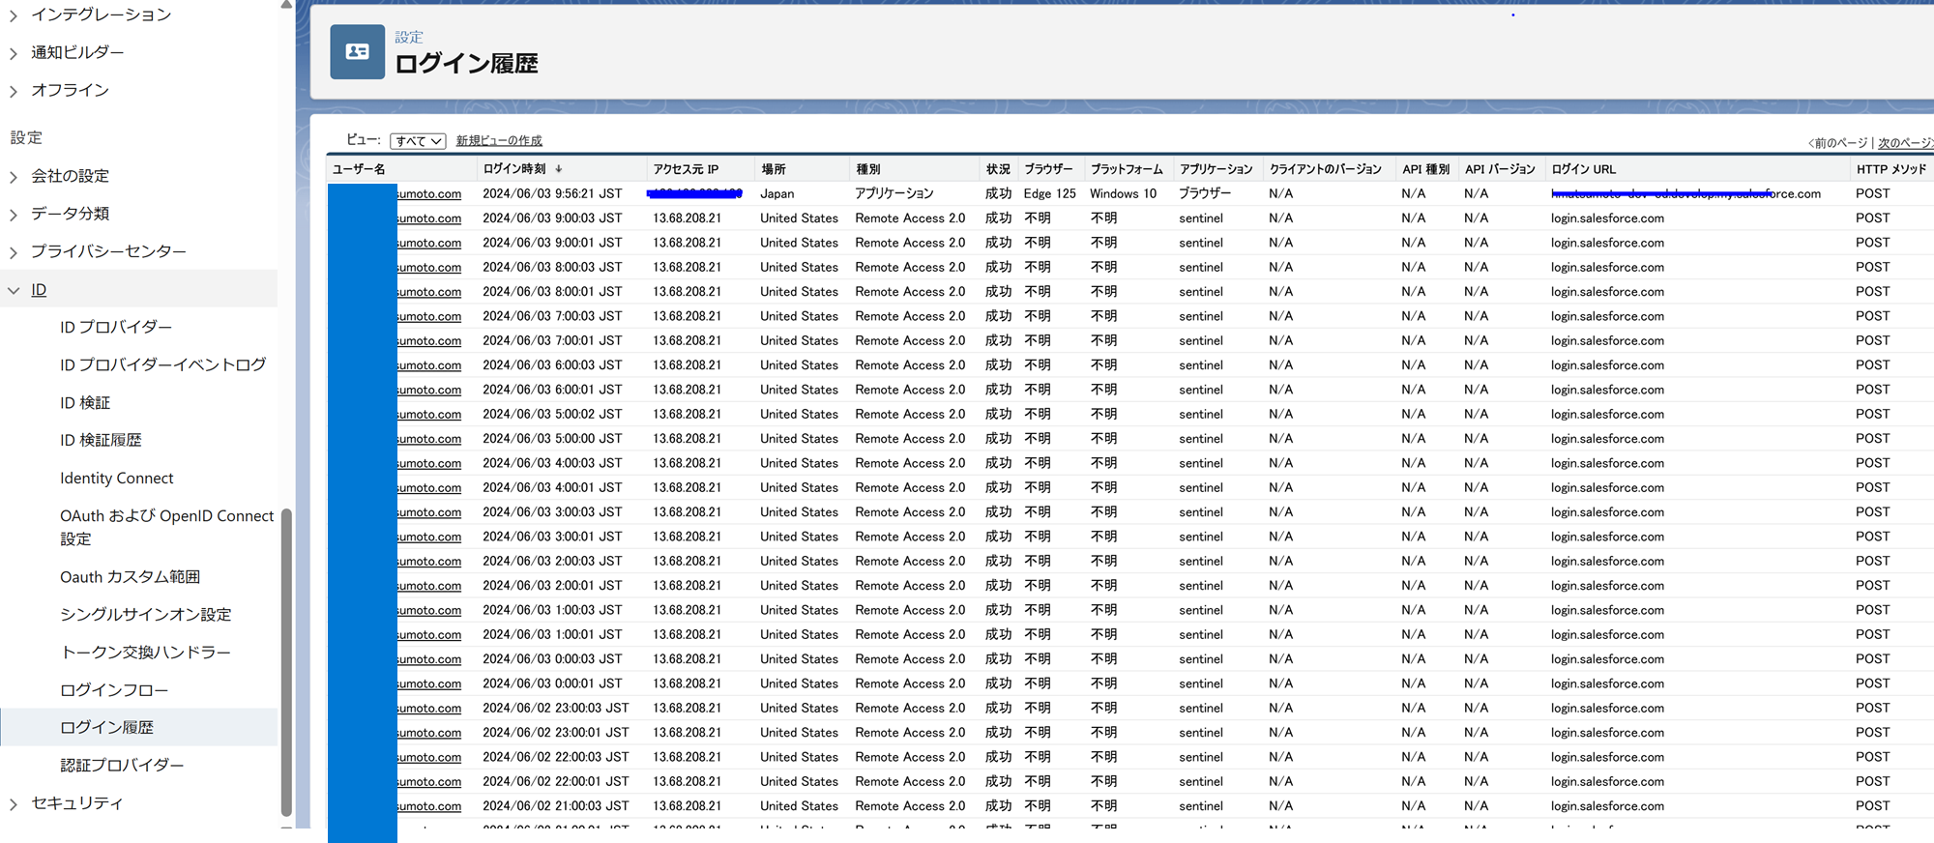
Task: Click the login history page header icon
Action: (357, 52)
